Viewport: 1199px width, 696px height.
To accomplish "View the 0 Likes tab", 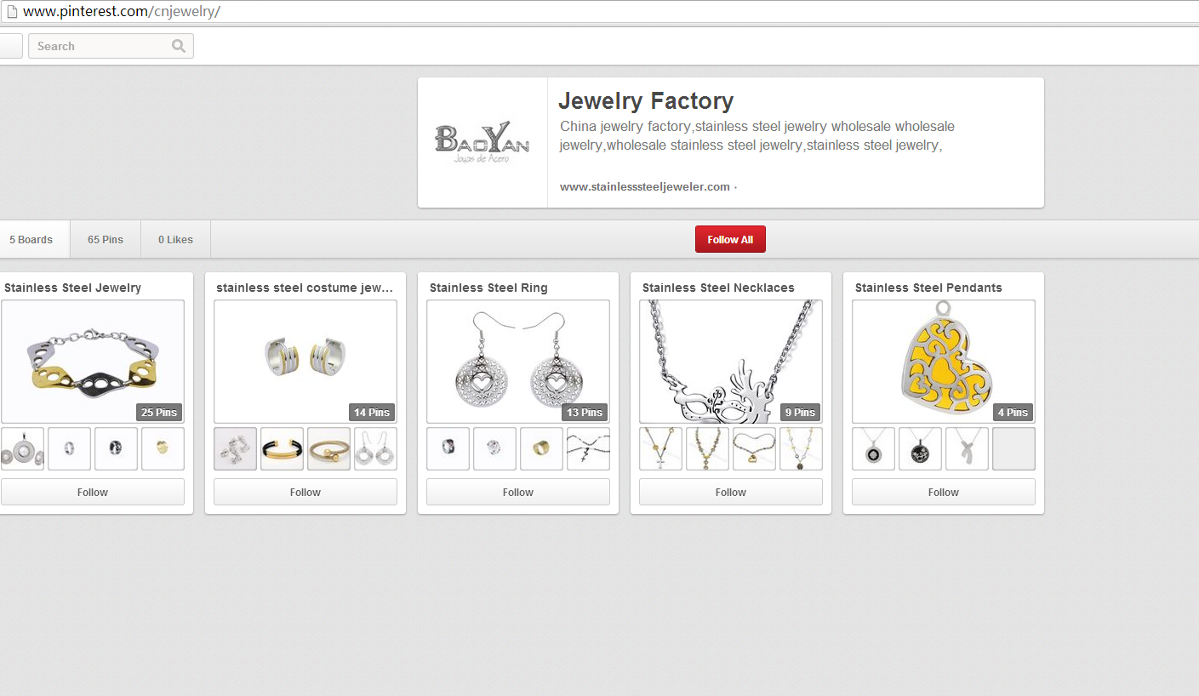I will pos(175,239).
